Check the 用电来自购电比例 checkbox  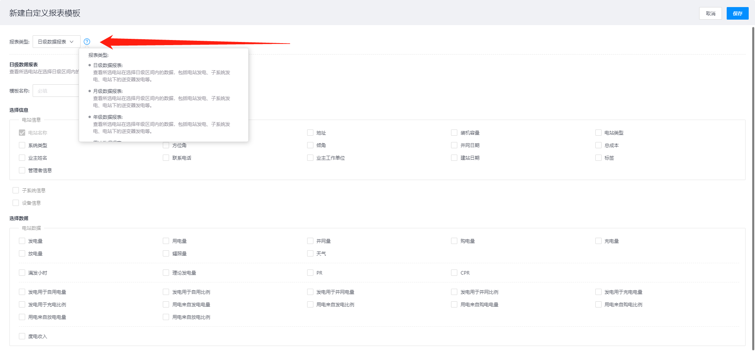pyautogui.click(x=598, y=305)
